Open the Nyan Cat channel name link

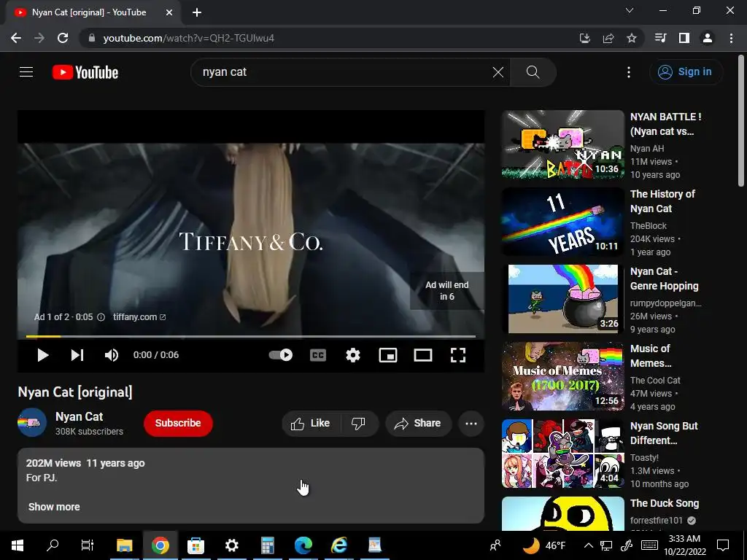click(79, 416)
